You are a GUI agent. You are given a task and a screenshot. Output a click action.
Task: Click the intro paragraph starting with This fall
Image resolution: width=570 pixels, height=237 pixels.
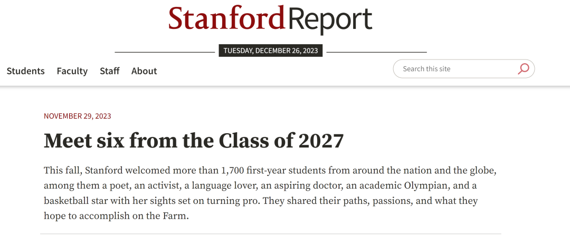[270, 193]
